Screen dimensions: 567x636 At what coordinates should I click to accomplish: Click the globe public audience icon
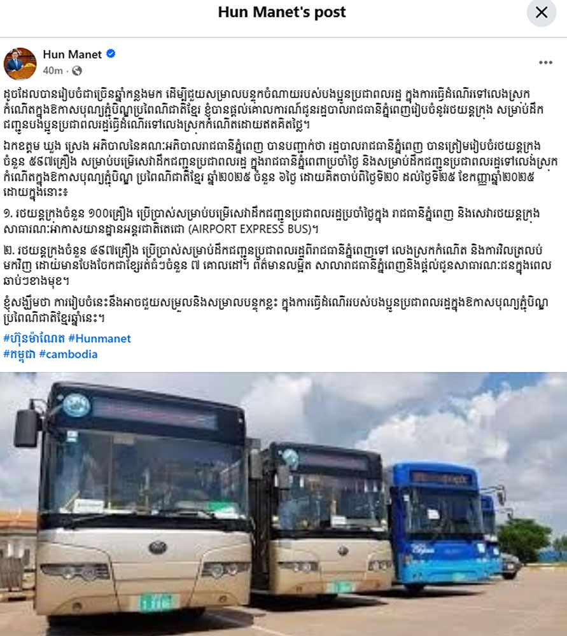[x=77, y=71]
